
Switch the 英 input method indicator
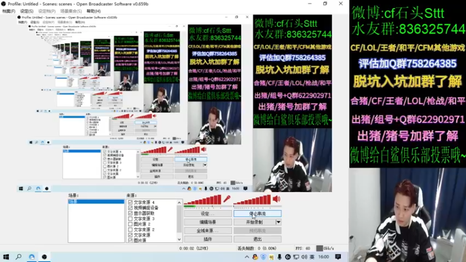point(312,257)
